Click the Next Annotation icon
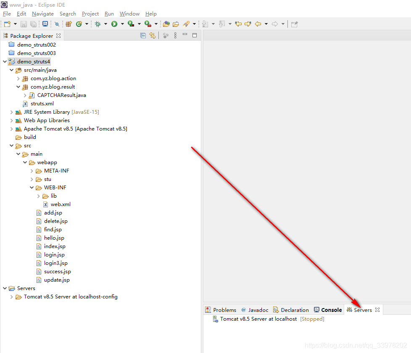 pyautogui.click(x=205, y=24)
